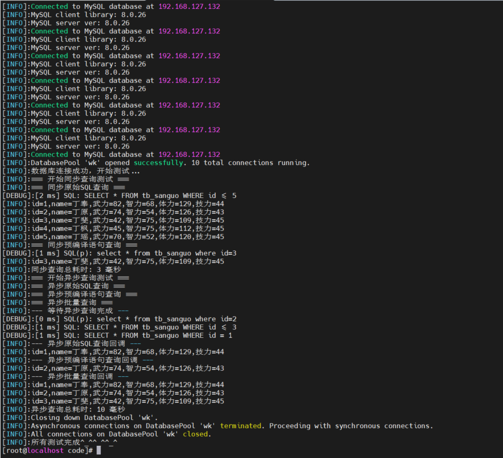Screen dimensions: 503x458
Task: Click the "开始同步查询测试" header line
Action: pos(66,179)
